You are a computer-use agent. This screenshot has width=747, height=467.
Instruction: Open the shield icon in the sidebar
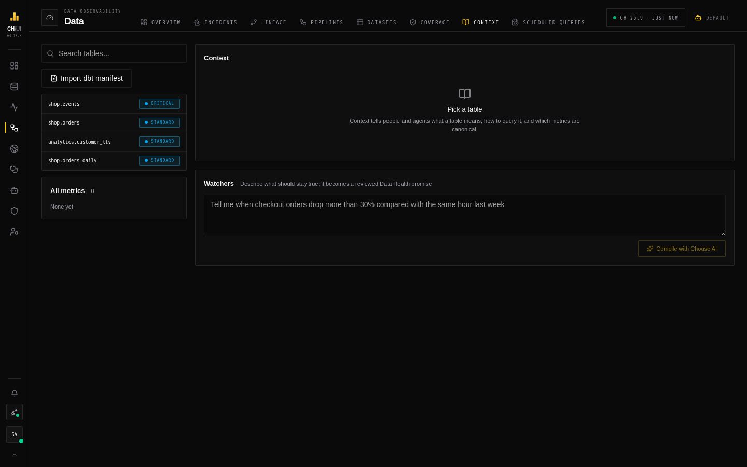point(14,211)
